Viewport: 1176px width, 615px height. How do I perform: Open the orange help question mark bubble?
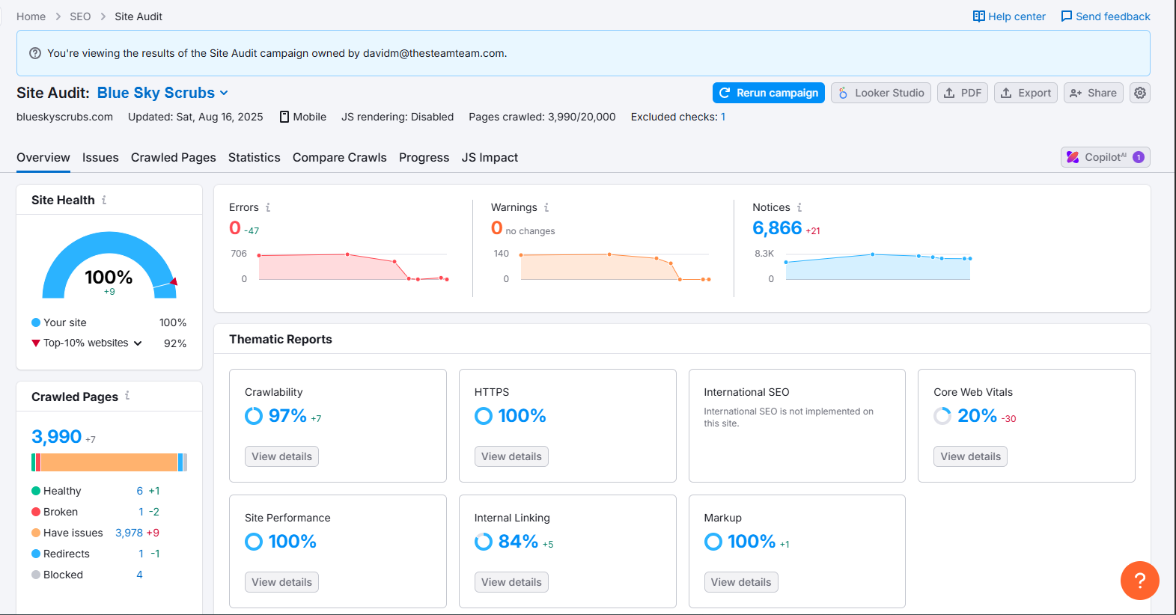1140,581
